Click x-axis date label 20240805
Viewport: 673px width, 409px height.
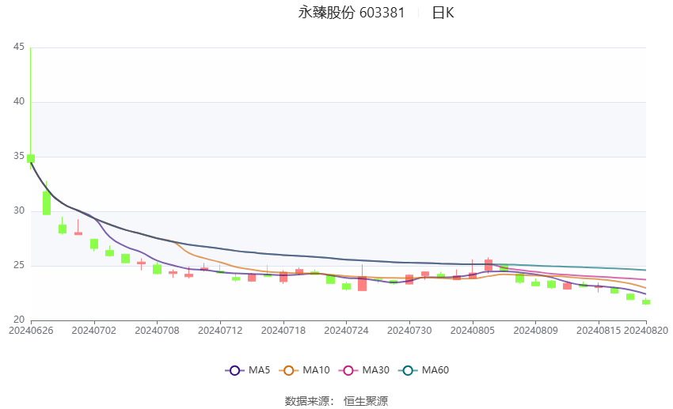(x=473, y=331)
